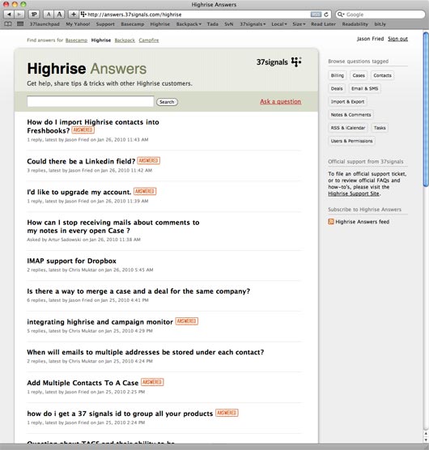Open 'Add Multiple Contacts To A Case' question
This screenshot has width=429, height=450.
pos(83,383)
